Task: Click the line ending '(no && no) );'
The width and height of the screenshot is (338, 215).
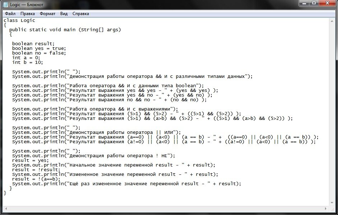Action: 109,100
